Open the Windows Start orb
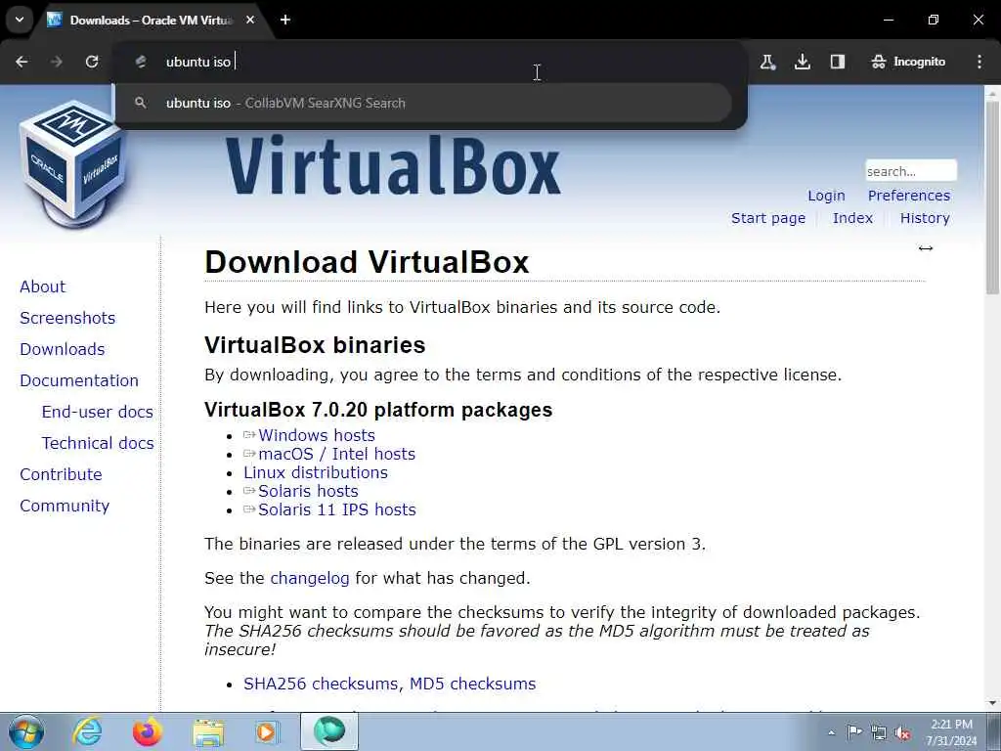1001x751 pixels. click(26, 731)
